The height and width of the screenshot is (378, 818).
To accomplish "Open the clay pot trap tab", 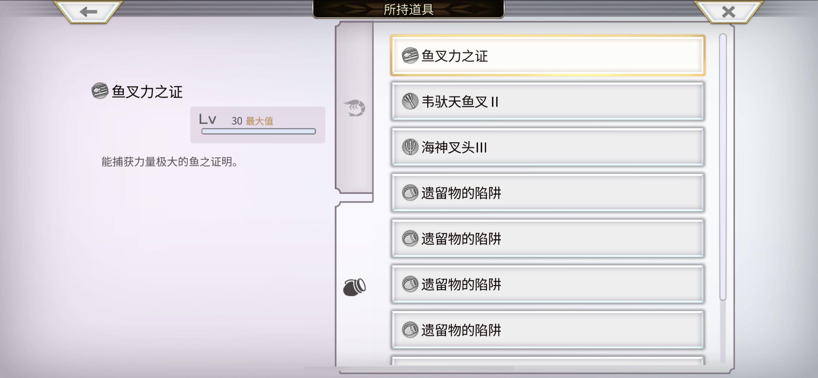I will [x=354, y=287].
